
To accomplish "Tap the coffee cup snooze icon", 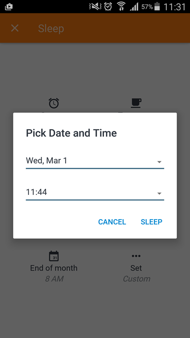I will [x=136, y=103].
